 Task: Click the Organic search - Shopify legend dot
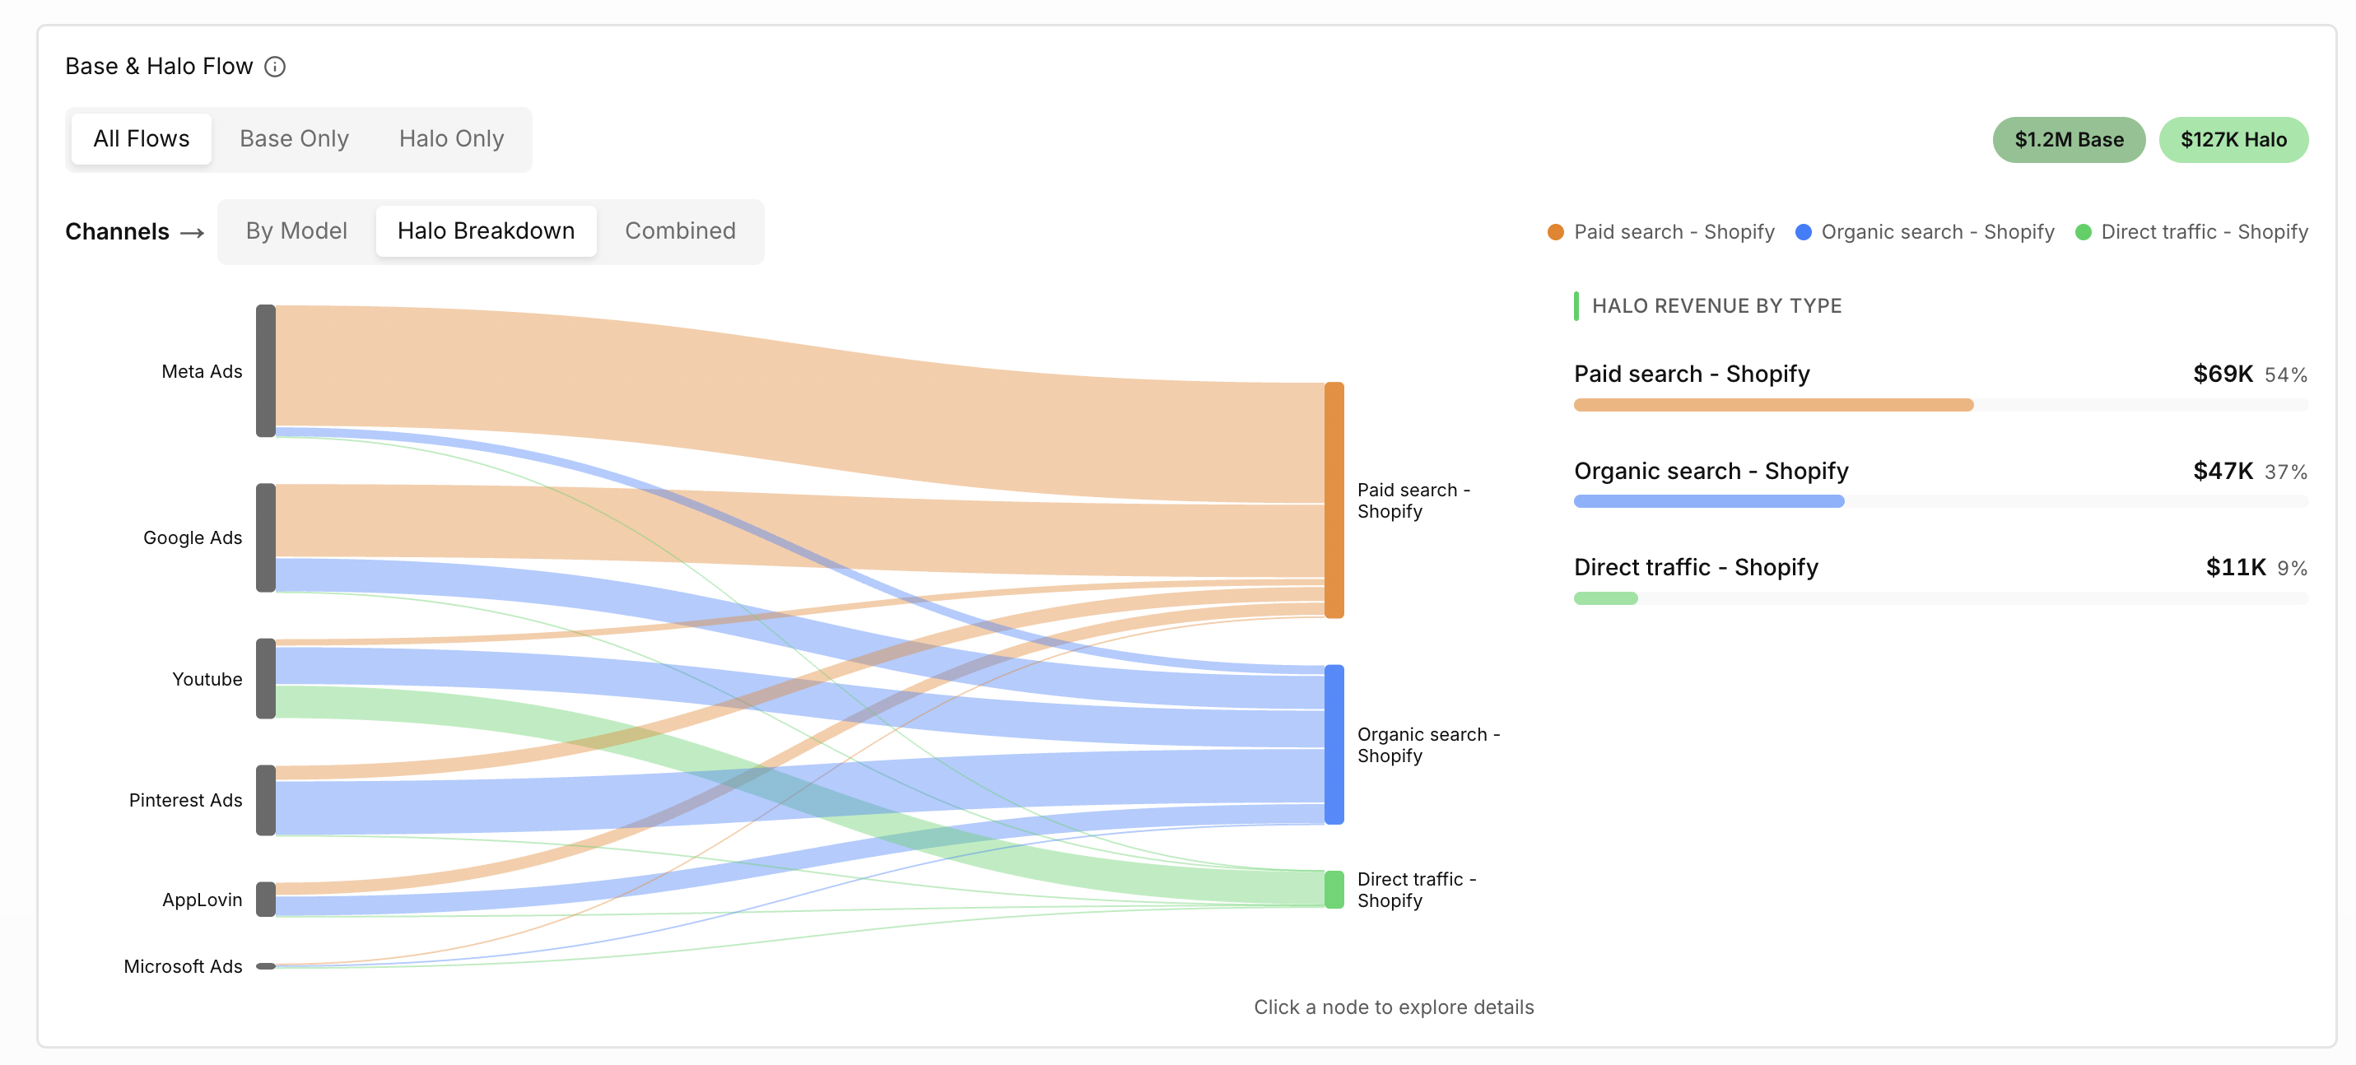click(1803, 232)
